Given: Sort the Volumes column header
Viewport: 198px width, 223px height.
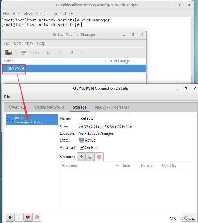Looking at the screenshot, I should (x=90, y=166).
